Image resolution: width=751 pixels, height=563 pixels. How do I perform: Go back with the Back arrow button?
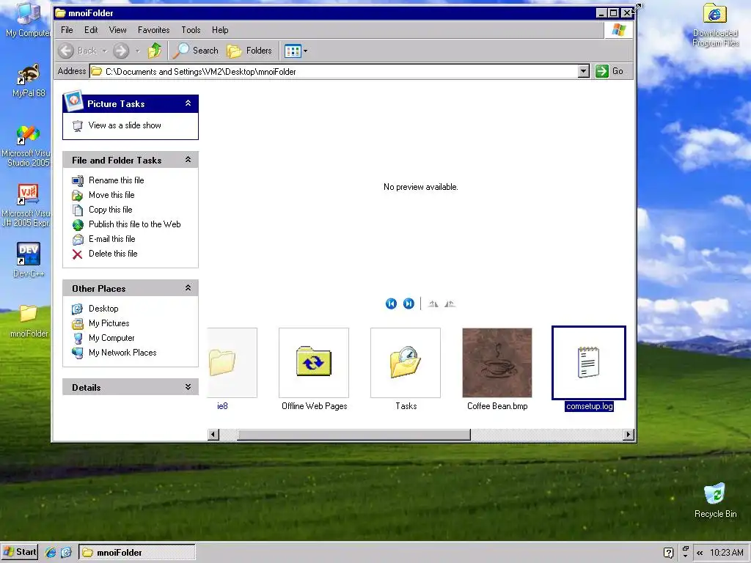77,51
